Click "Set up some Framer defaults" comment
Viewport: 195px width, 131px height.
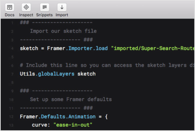tap(71, 99)
